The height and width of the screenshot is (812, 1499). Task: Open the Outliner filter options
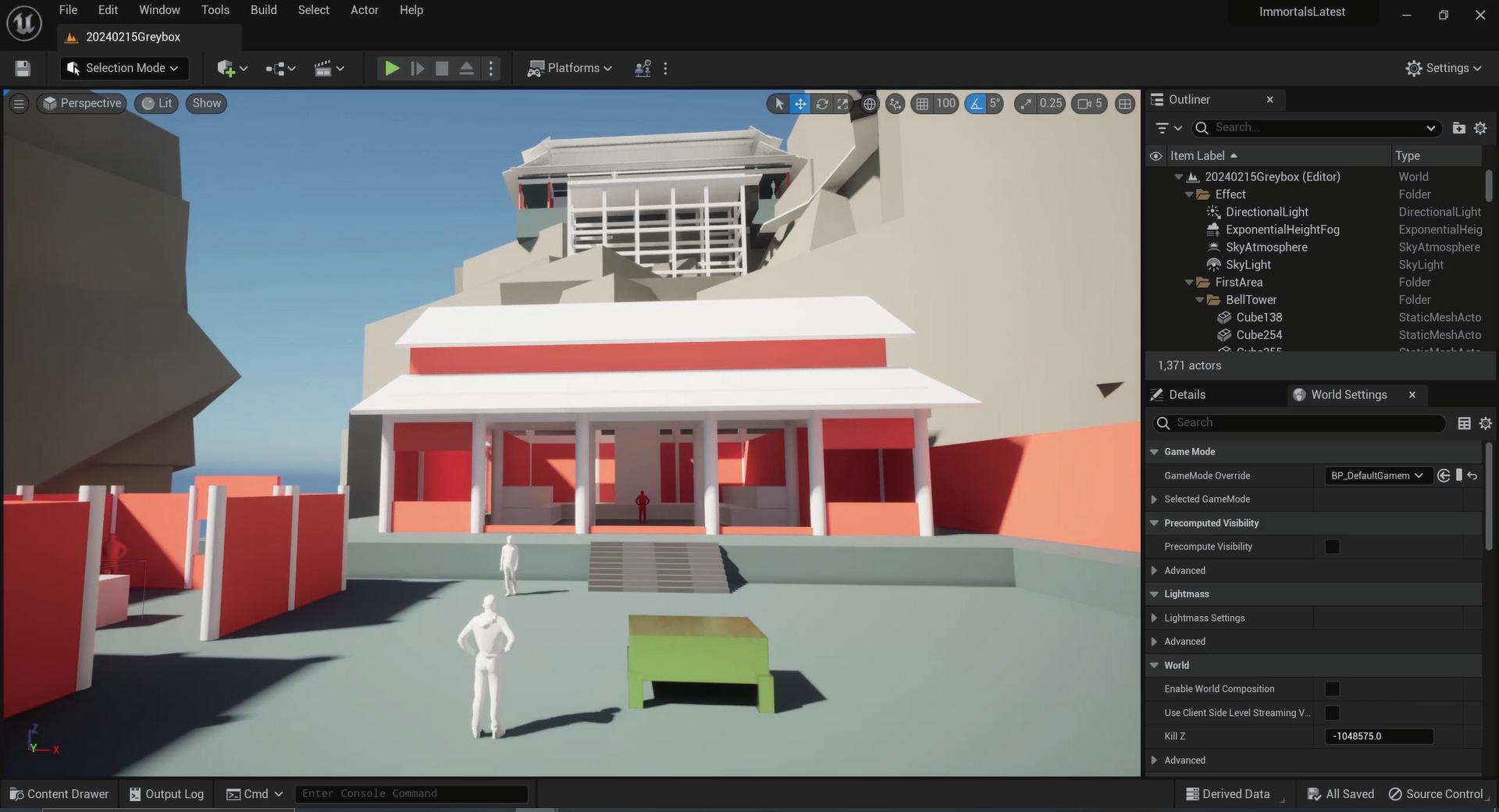point(1169,128)
